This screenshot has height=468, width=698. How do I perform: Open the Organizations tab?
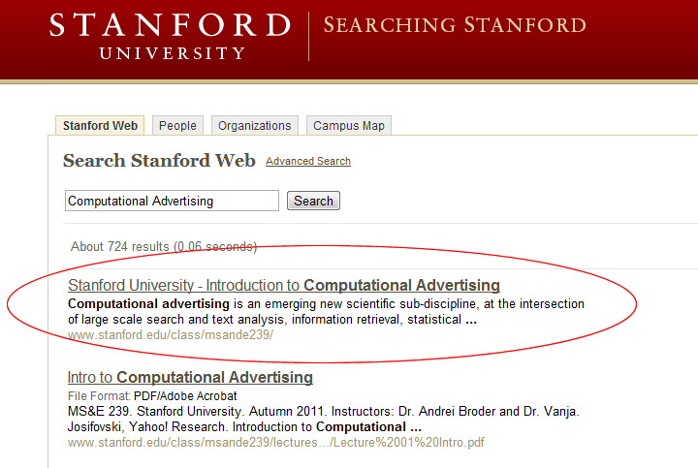pyautogui.click(x=254, y=126)
